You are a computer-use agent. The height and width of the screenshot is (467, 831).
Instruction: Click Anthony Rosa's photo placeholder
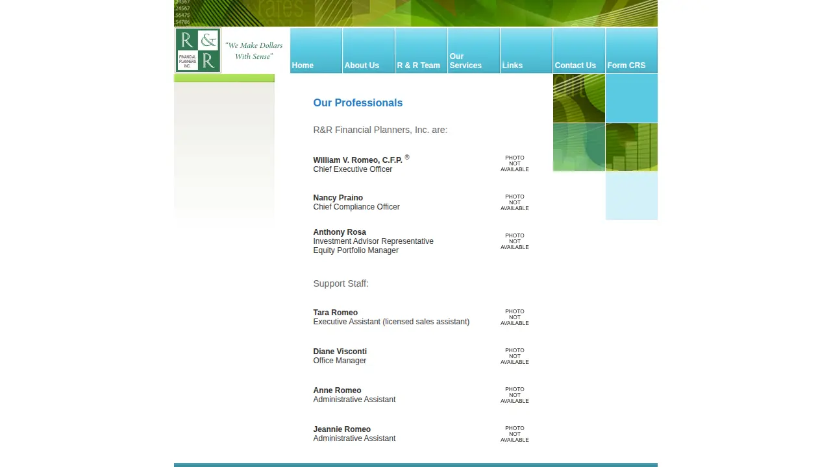515,241
